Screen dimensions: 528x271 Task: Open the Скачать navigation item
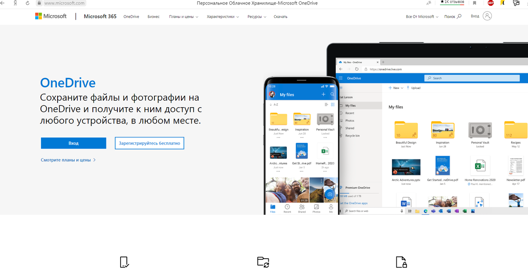[280, 17]
